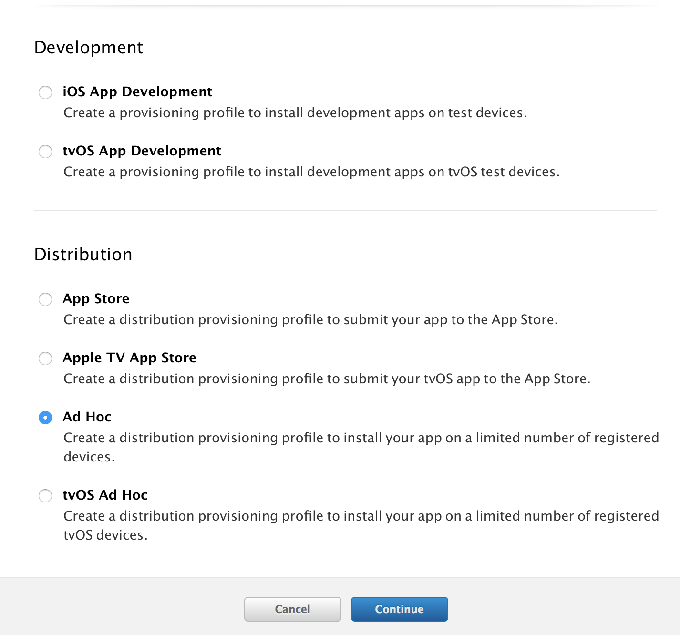Click the selected Ad Hoc radio button

(45, 418)
